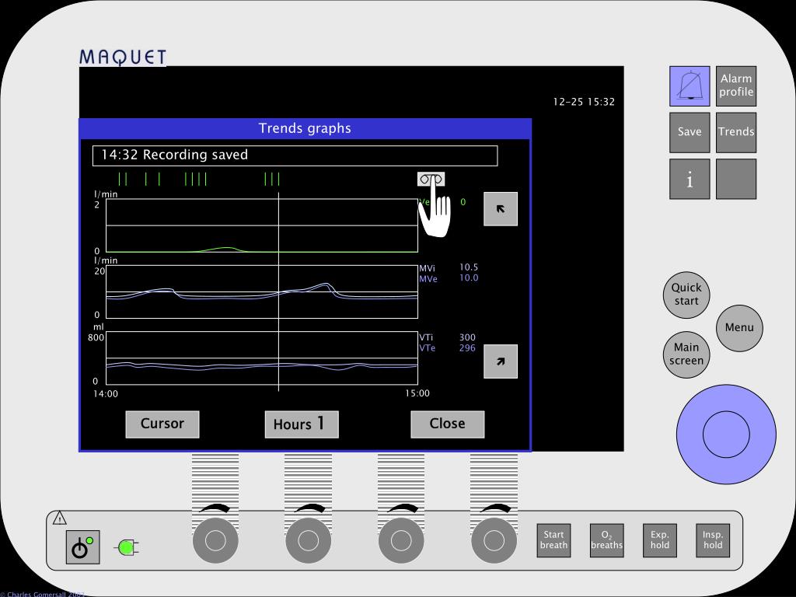
Task: Click the MVe value 10.0
Action: [x=469, y=278]
